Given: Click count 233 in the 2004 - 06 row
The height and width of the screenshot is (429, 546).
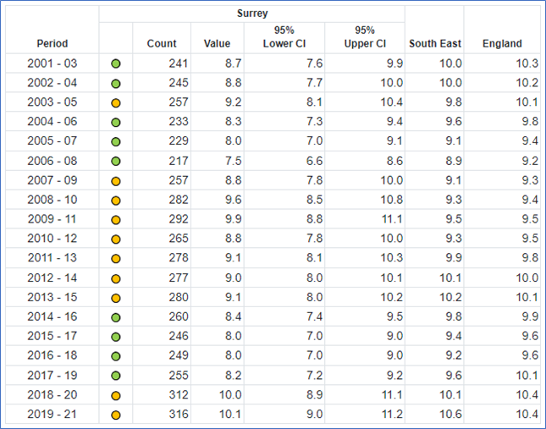Looking at the screenshot, I should 179,122.
